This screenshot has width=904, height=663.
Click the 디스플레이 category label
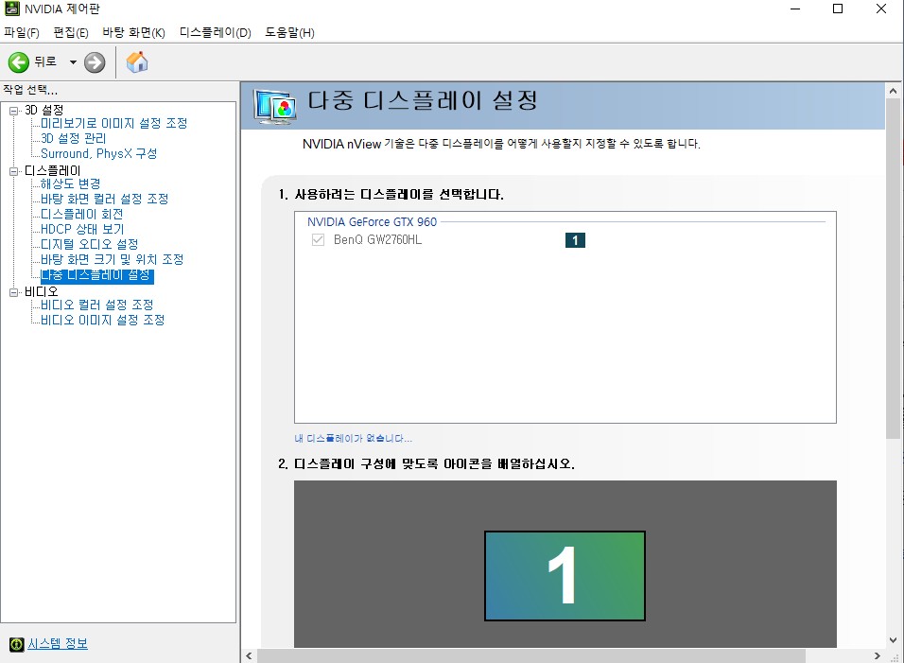(52, 170)
